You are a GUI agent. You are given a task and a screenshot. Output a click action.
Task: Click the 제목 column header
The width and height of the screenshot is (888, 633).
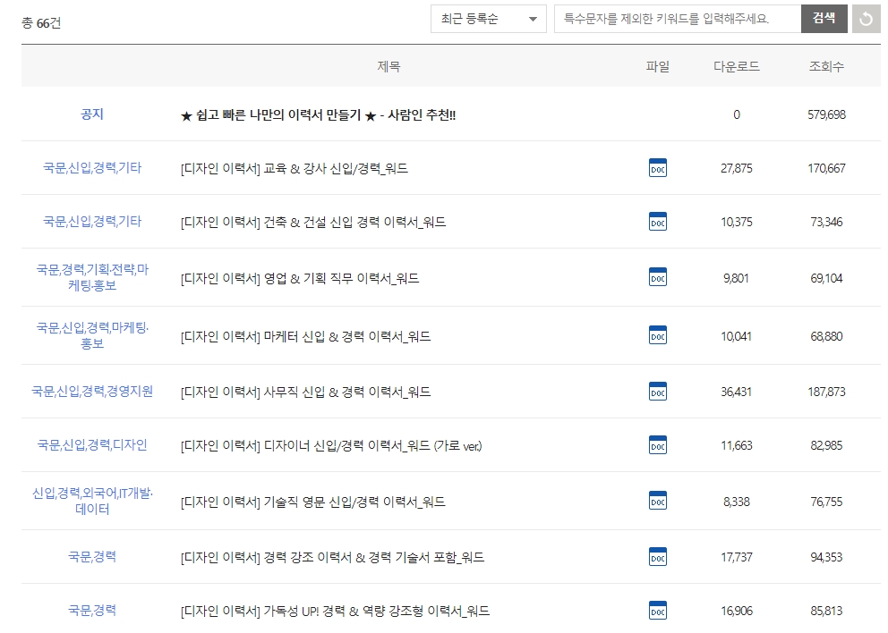point(388,66)
